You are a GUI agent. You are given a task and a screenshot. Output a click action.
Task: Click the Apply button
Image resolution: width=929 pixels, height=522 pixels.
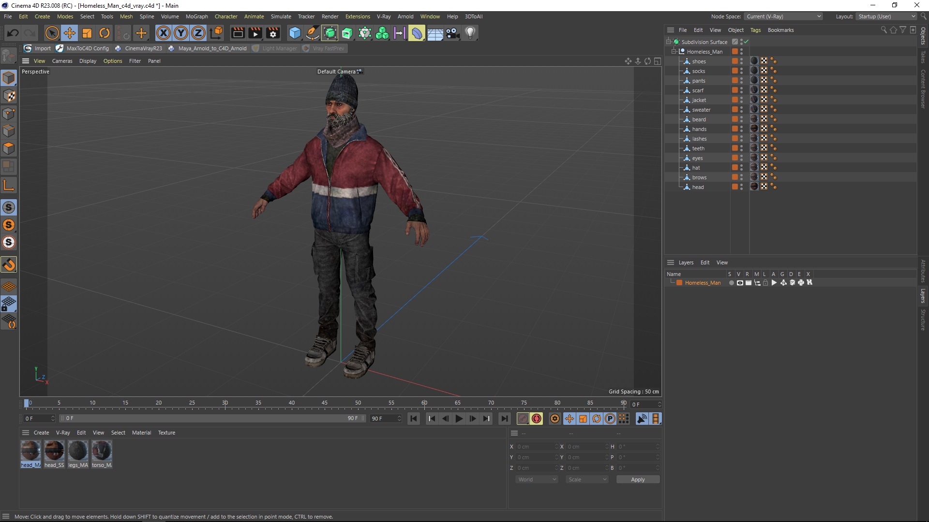(x=638, y=479)
